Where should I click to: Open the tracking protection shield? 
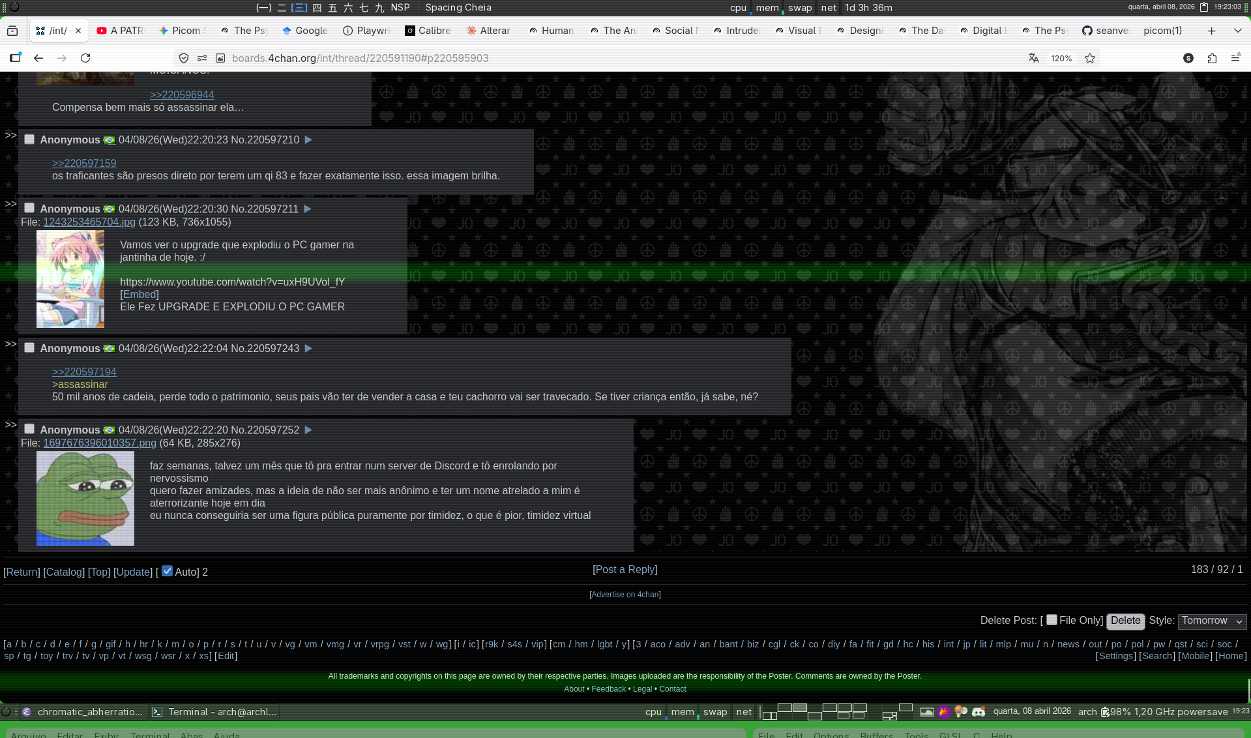coord(184,58)
